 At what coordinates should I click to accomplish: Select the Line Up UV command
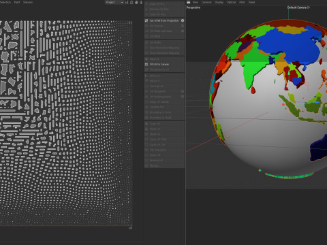pyautogui.click(x=165, y=86)
